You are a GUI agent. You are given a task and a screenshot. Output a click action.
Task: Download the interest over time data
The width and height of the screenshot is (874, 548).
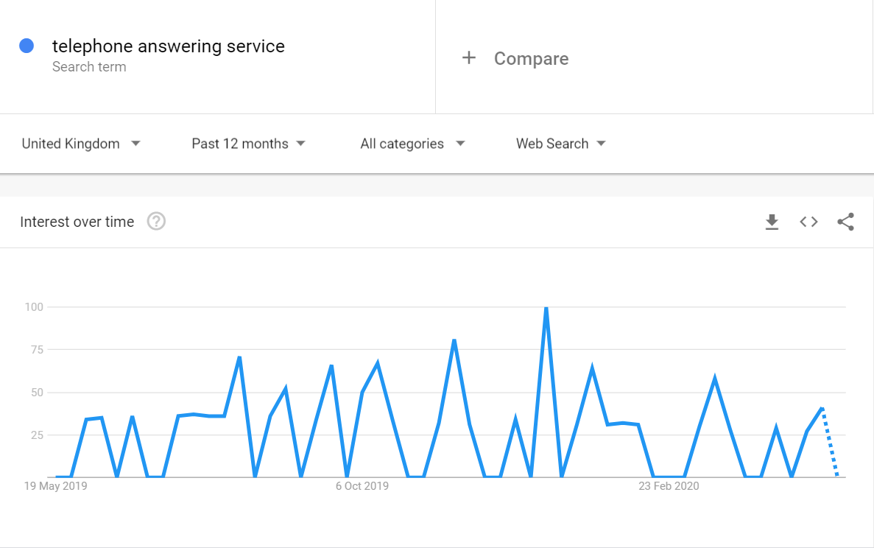(x=772, y=222)
